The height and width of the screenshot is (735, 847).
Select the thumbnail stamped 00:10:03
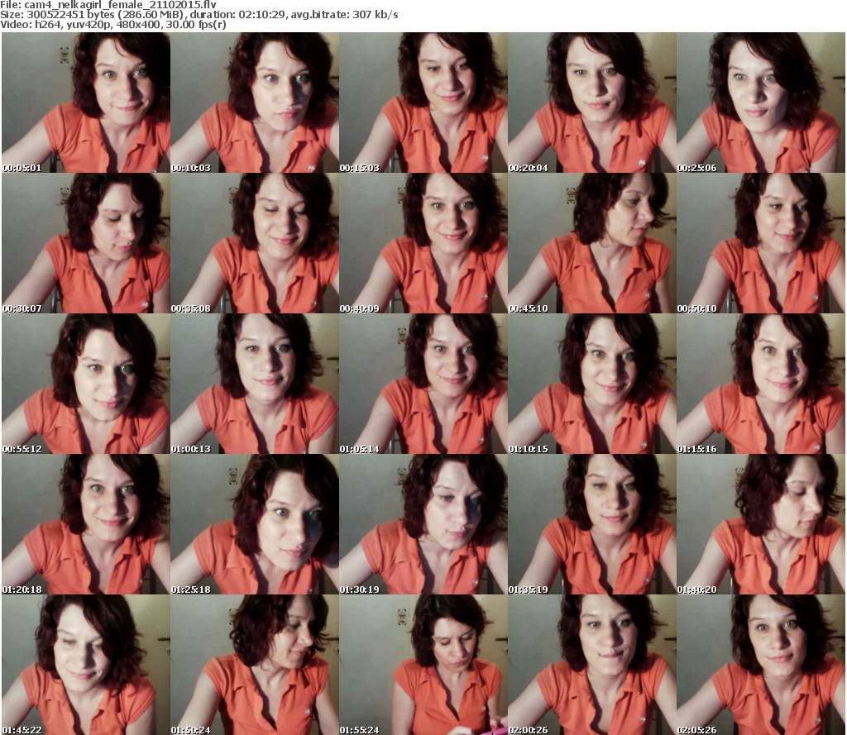pos(255,103)
